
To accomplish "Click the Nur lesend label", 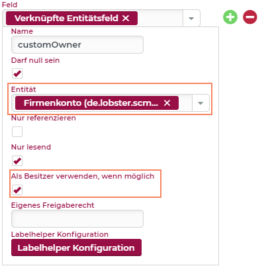I will tap(31, 147).
